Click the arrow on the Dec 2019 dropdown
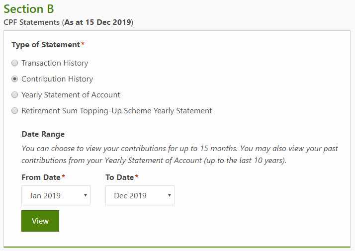The width and height of the screenshot is (355, 251). (170, 195)
